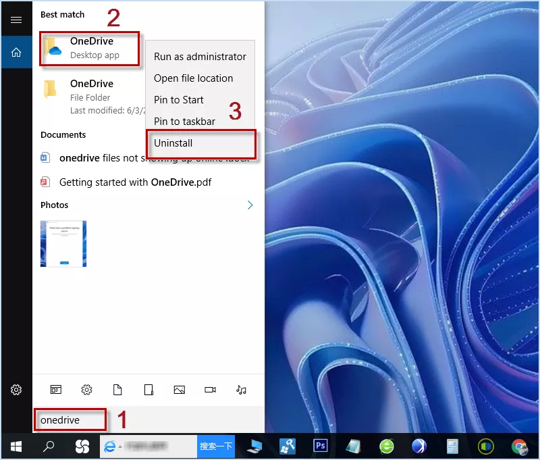Choose Run as administrator
The height and width of the screenshot is (460, 540).
pos(200,57)
